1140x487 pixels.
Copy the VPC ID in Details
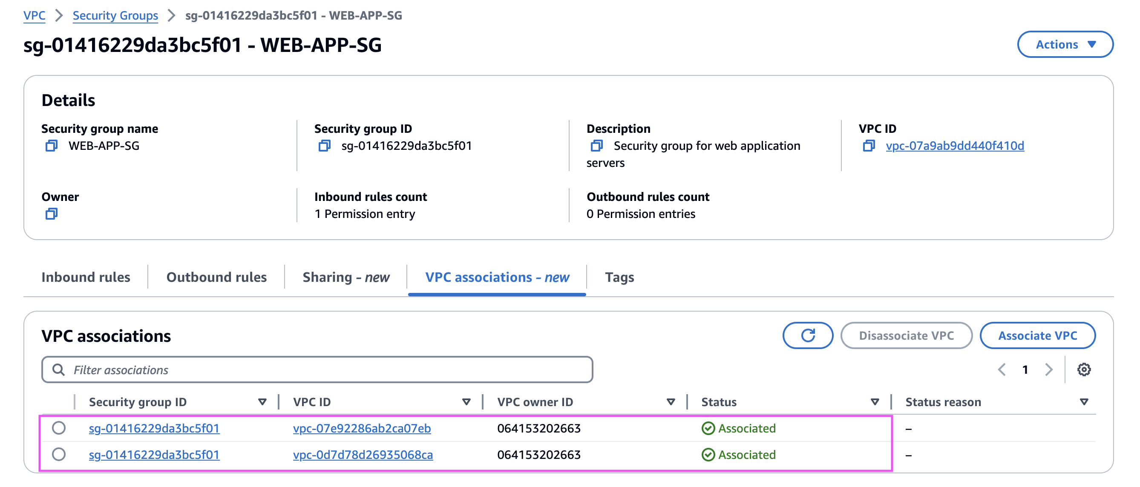tap(868, 146)
